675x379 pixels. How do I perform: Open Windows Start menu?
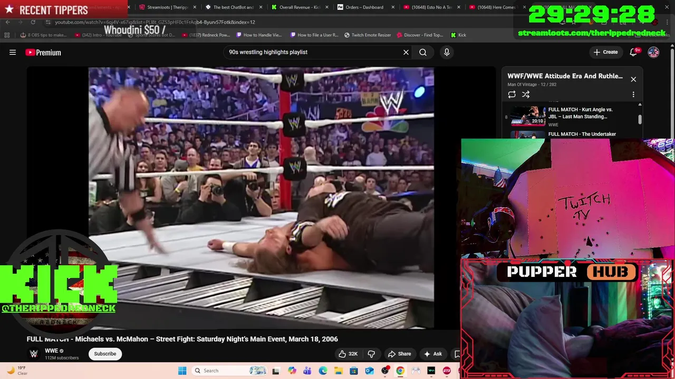(182, 371)
